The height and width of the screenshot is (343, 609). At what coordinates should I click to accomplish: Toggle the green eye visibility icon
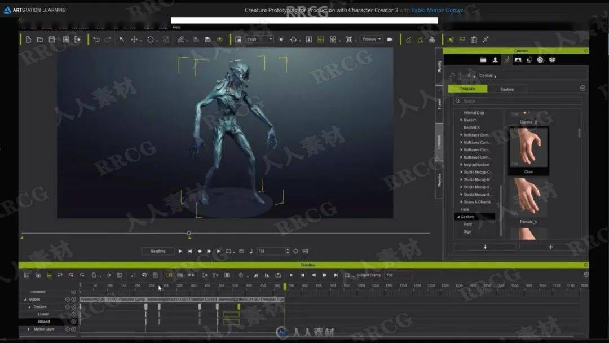(x=220, y=39)
